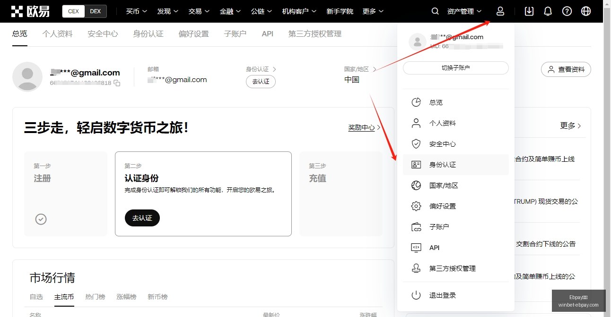
Task: Expand the 发现 menu
Action: click(x=168, y=11)
